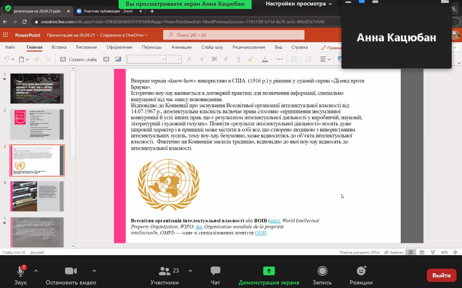This screenshot has width=462, height=288.
Task: Switch to the Рисование tab
Action: pos(86,47)
